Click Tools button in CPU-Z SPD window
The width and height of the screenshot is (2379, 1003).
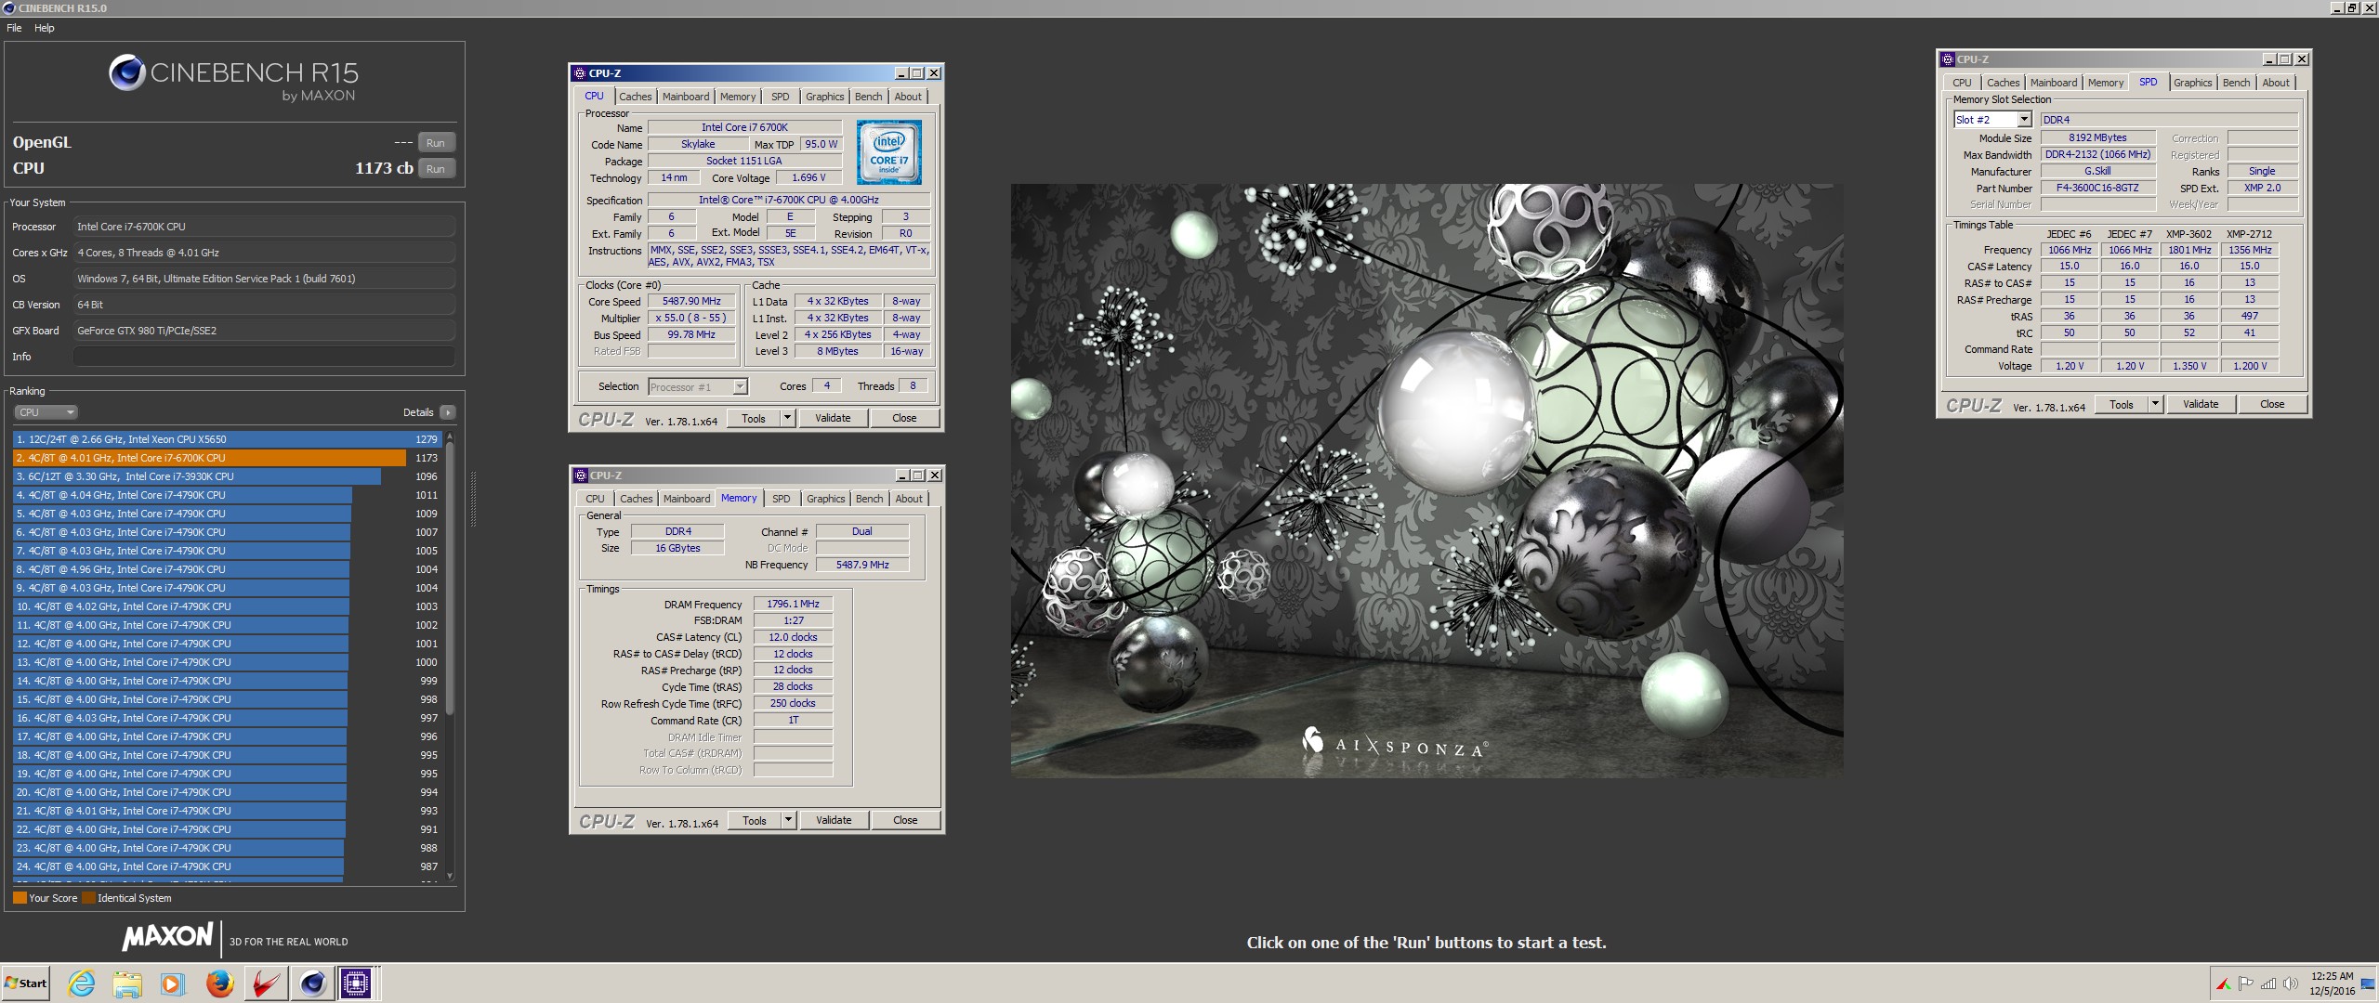[2122, 404]
